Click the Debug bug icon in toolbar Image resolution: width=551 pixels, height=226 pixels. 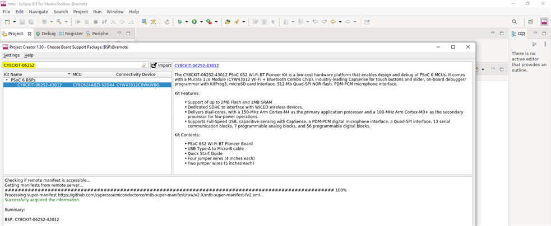pyautogui.click(x=179, y=22)
